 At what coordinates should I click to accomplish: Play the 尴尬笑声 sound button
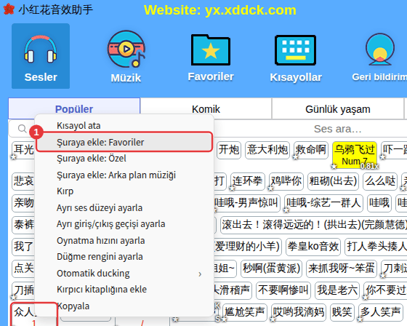click(x=245, y=312)
